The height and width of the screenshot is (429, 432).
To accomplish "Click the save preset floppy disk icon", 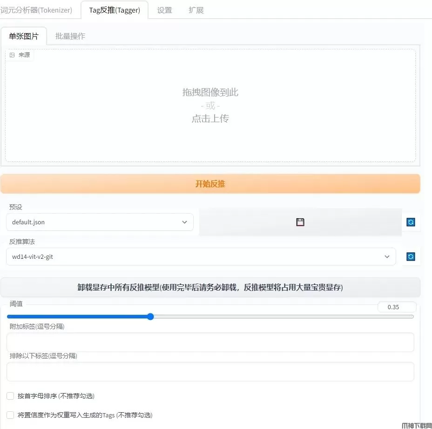I will (x=300, y=222).
